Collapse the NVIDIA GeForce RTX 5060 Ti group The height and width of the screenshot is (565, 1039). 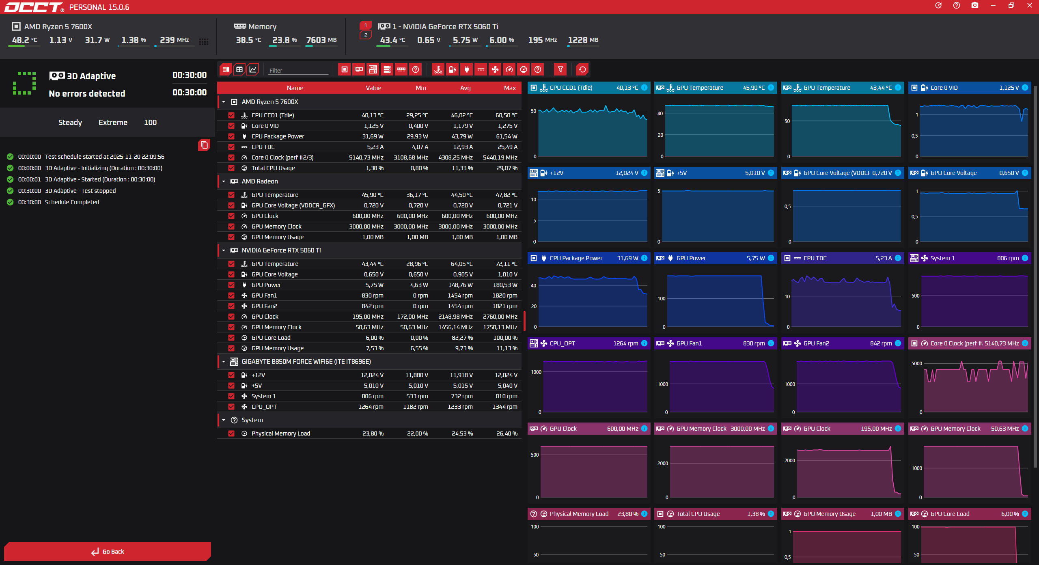click(x=224, y=250)
